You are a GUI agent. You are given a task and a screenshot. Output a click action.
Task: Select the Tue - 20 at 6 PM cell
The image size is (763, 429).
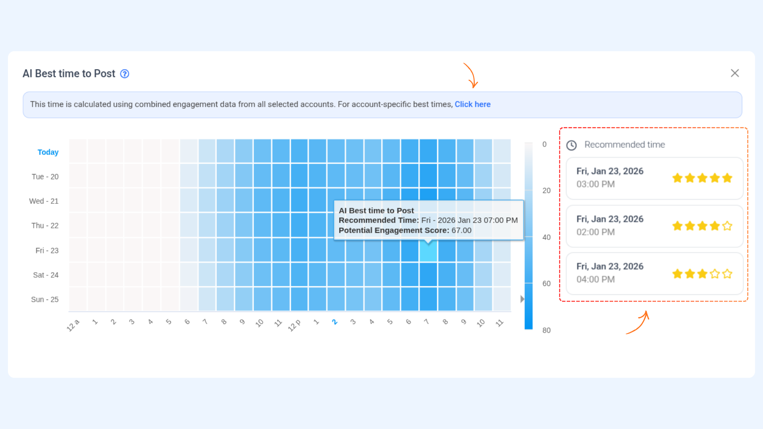pyautogui.click(x=410, y=176)
